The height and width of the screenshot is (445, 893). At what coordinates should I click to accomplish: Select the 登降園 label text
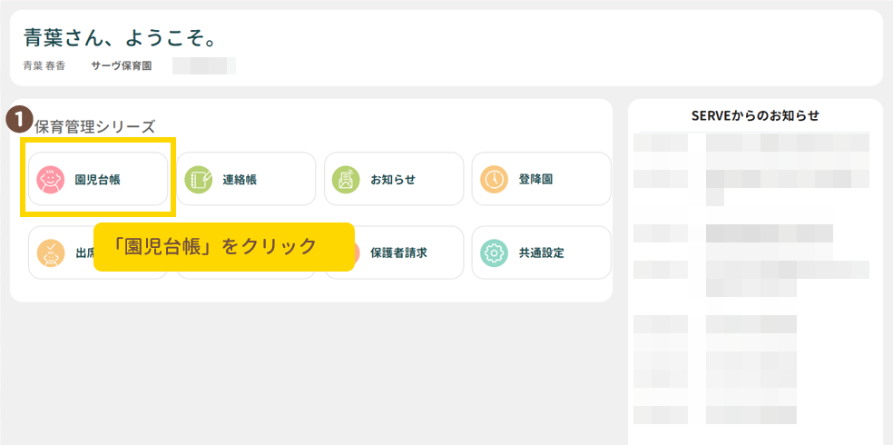coord(535,180)
